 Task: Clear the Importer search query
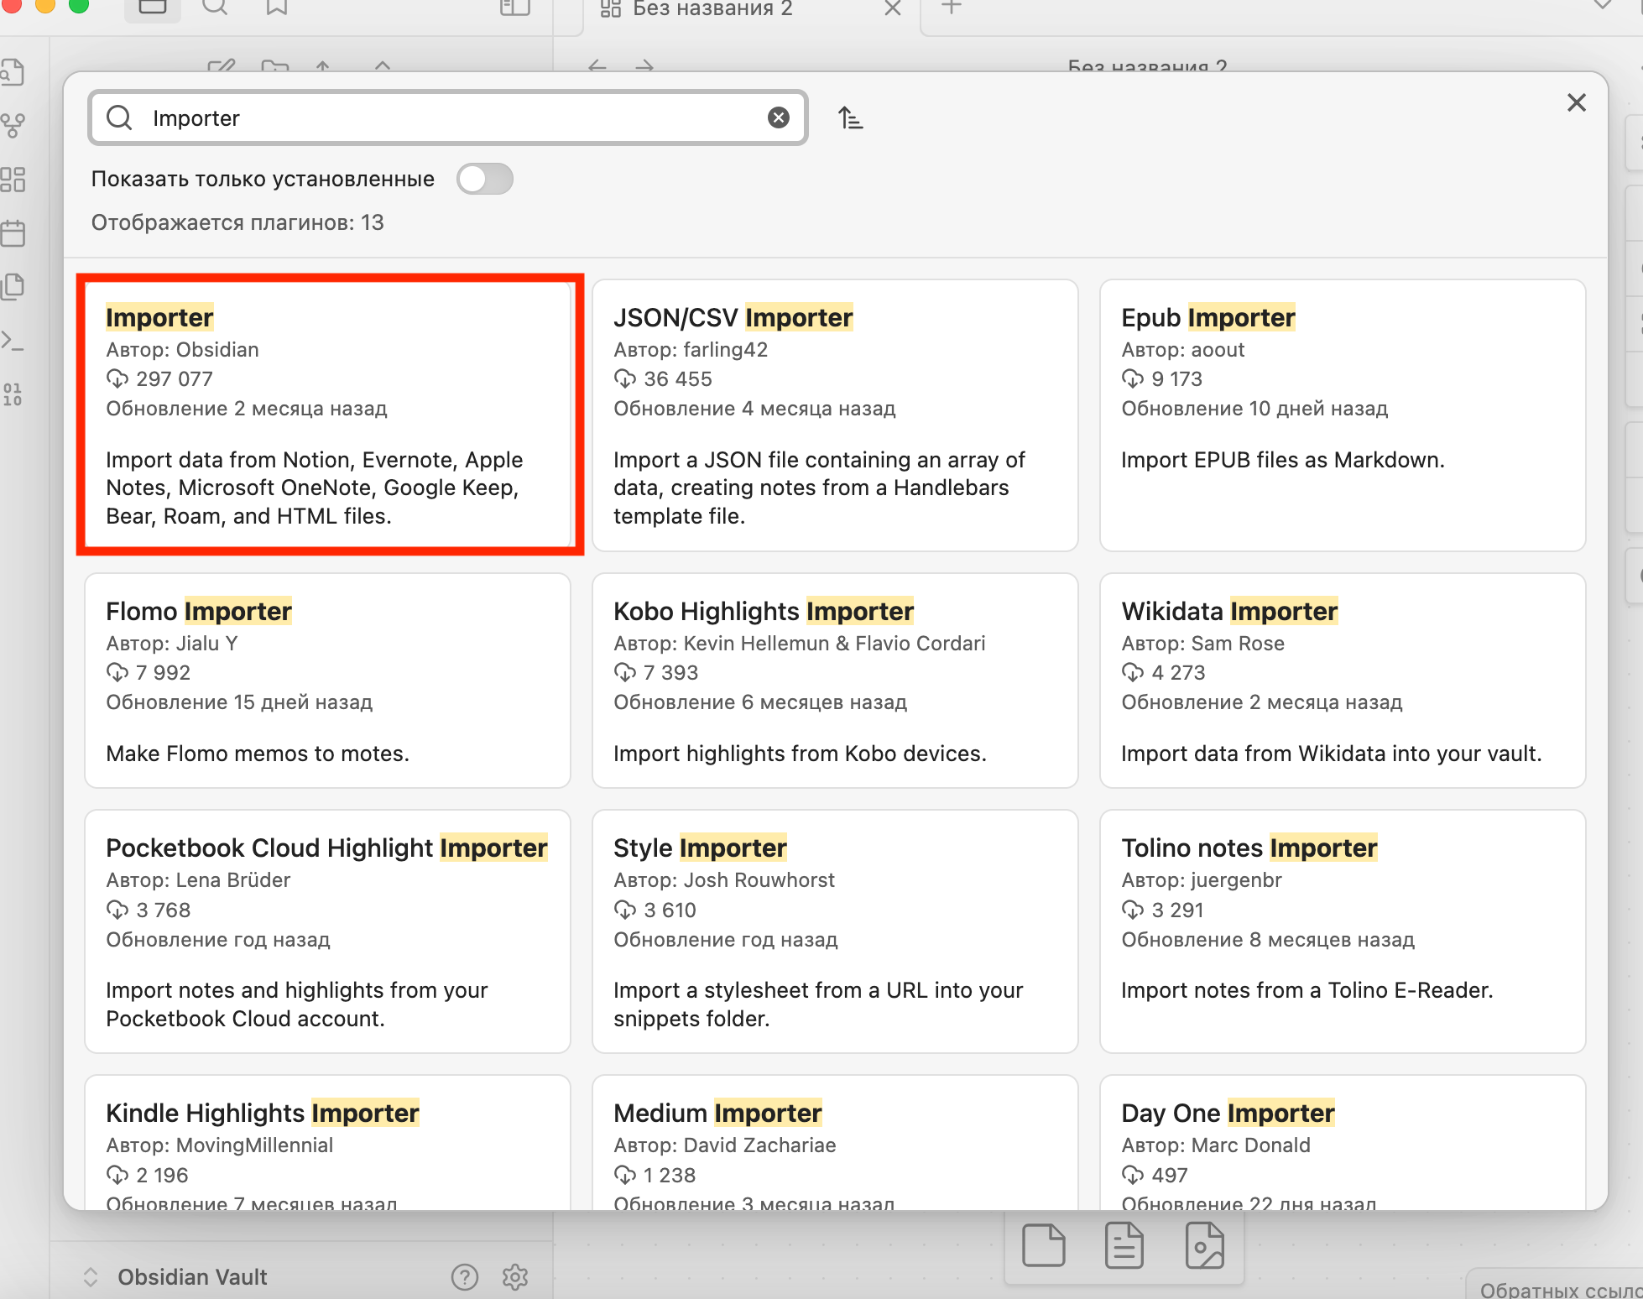778,117
